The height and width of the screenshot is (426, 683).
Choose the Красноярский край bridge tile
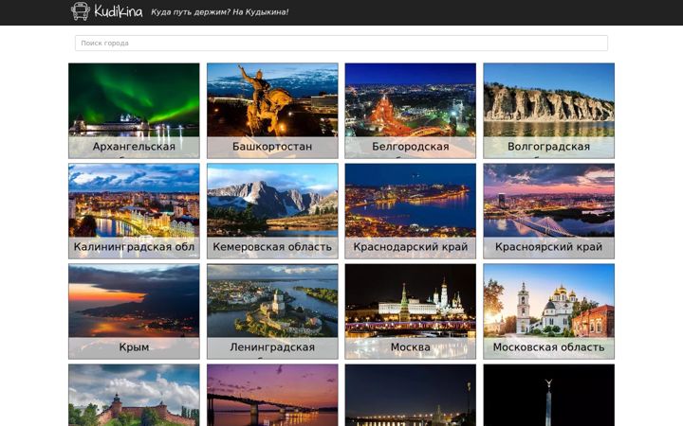pyautogui.click(x=549, y=211)
